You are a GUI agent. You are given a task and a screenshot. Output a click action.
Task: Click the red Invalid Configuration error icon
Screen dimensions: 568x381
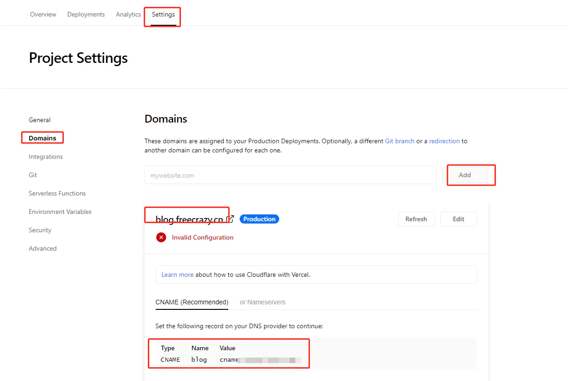[161, 237]
